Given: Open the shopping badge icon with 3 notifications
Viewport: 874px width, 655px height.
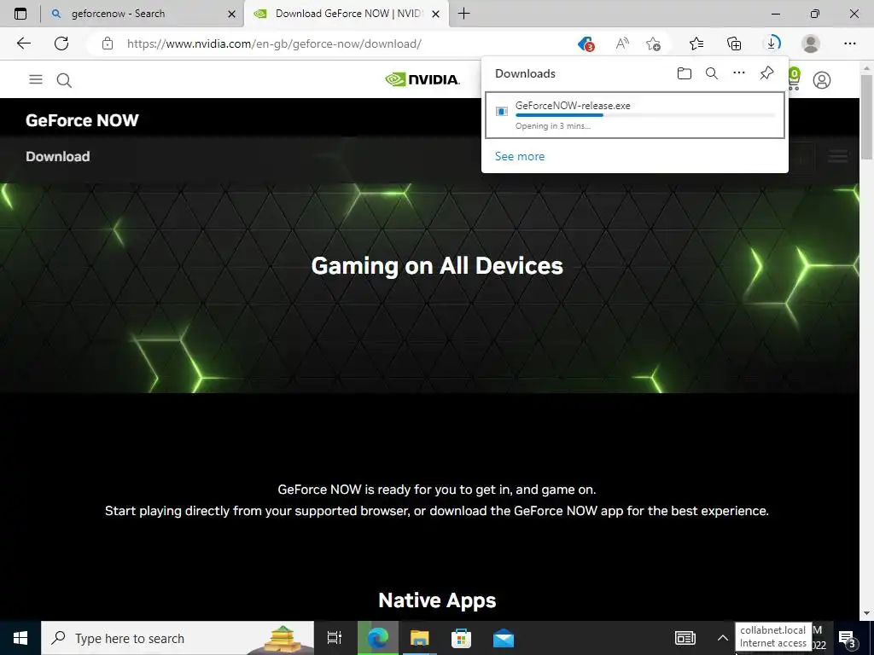Looking at the screenshot, I should 586,43.
